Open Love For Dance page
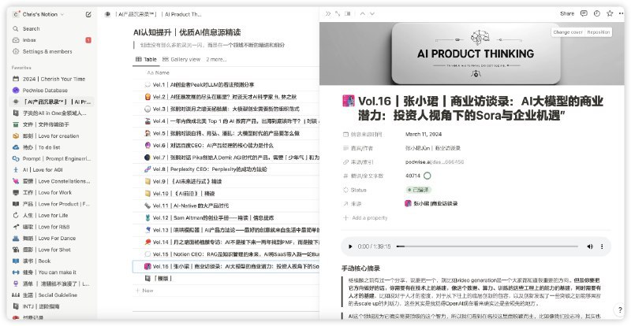 coord(49,239)
